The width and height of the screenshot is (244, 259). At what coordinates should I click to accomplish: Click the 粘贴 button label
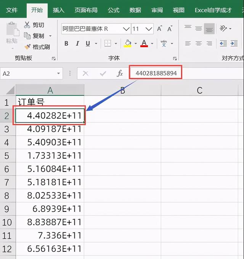click(x=12, y=41)
